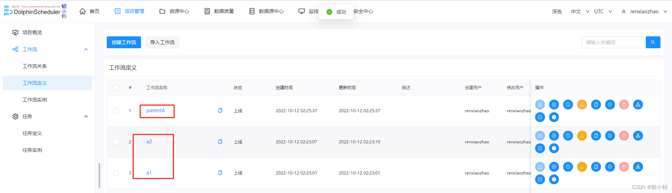Export workflow a2

pos(540,148)
